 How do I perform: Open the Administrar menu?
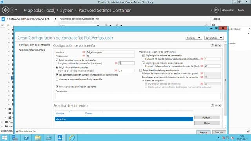tap(228, 10)
